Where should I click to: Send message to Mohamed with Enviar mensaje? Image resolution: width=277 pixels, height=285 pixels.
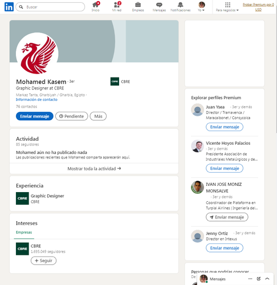35,116
